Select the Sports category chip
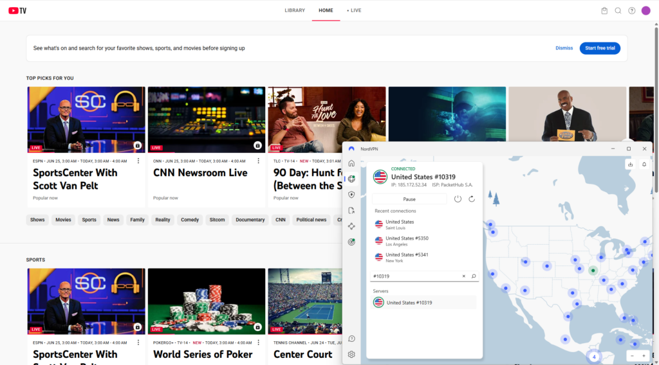This screenshot has height=365, width=659. [x=89, y=220]
